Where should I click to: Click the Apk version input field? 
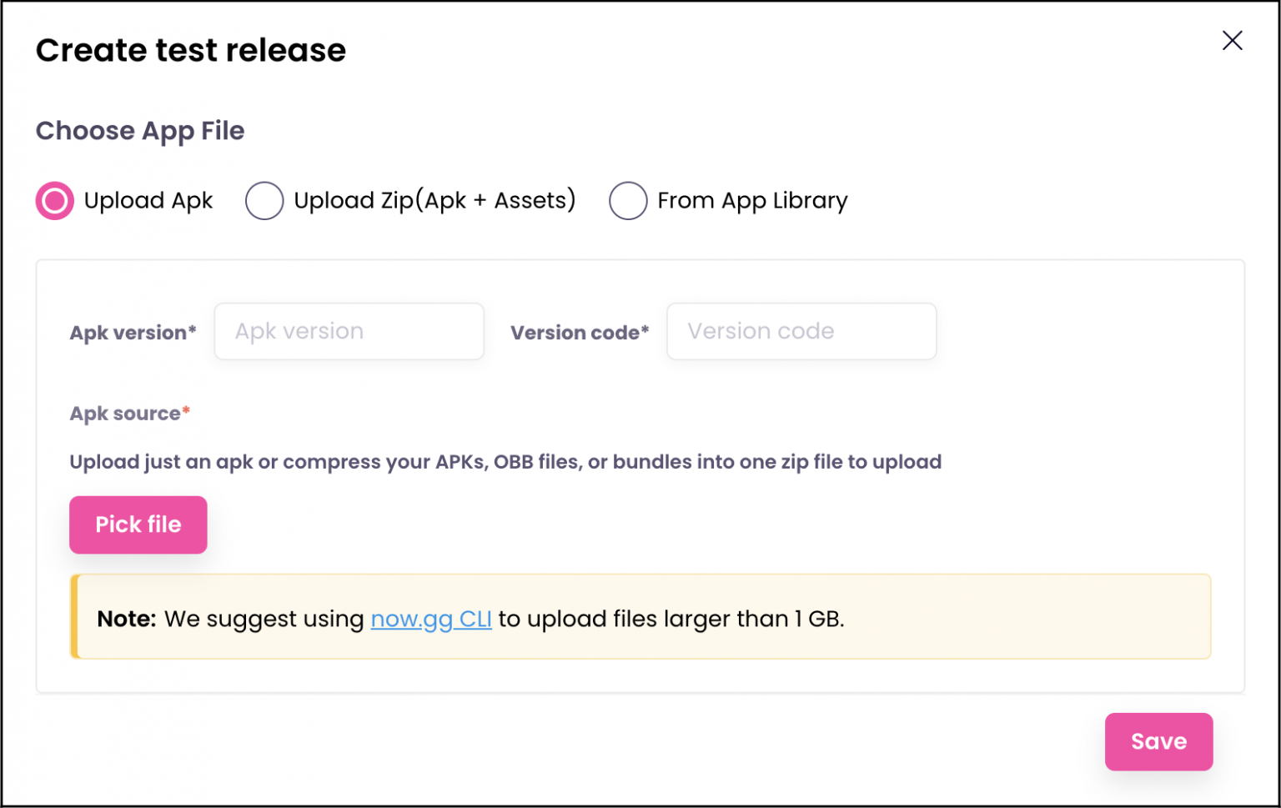pyautogui.click(x=349, y=331)
